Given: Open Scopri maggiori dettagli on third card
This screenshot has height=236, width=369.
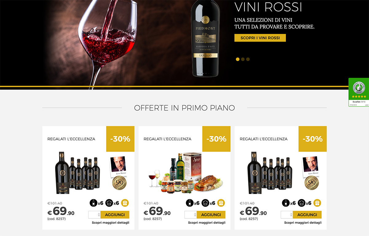Looking at the screenshot, I should 303,222.
